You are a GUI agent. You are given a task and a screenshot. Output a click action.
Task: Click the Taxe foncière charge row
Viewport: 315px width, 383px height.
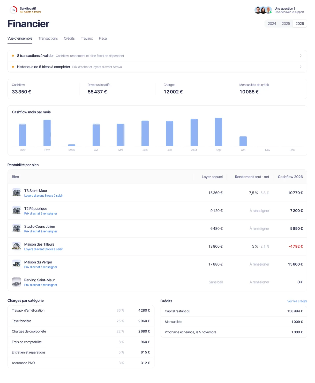click(x=81, y=321)
